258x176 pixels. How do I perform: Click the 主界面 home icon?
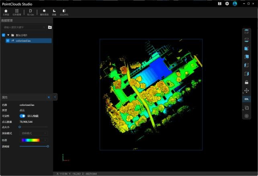[x=6, y=12]
